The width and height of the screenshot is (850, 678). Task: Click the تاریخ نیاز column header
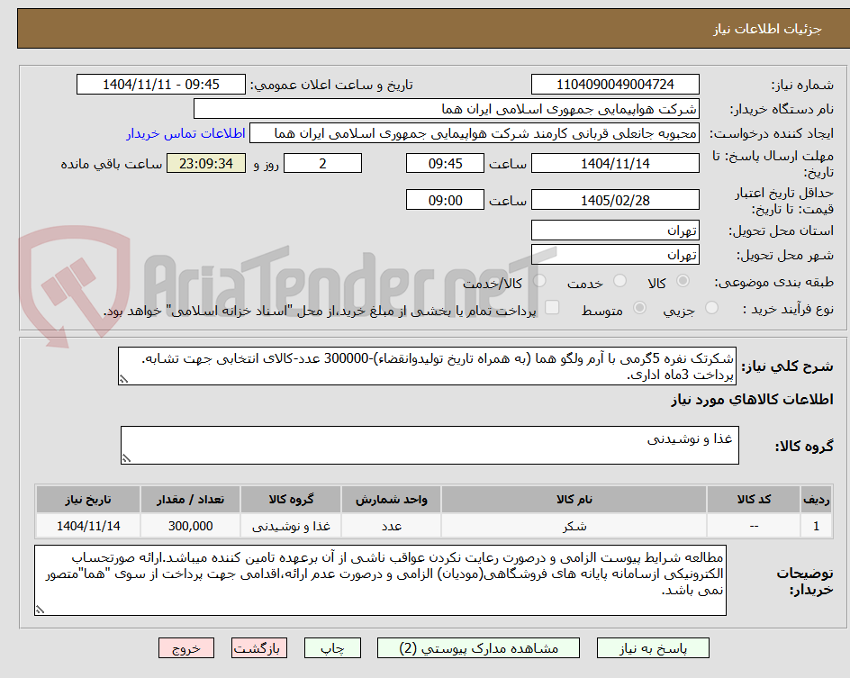click(88, 499)
